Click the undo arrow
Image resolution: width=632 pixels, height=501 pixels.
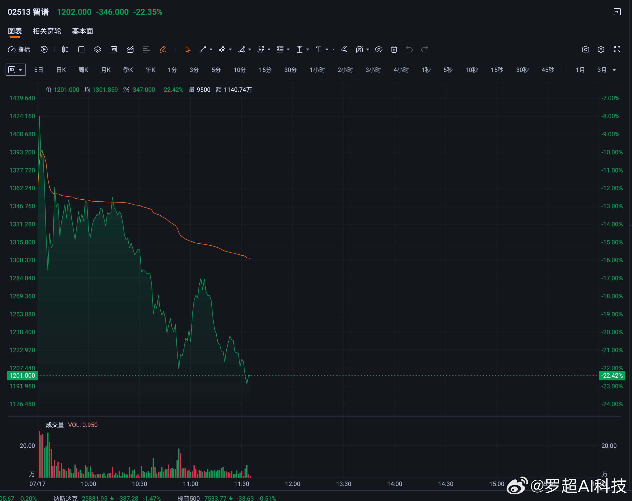[409, 49]
